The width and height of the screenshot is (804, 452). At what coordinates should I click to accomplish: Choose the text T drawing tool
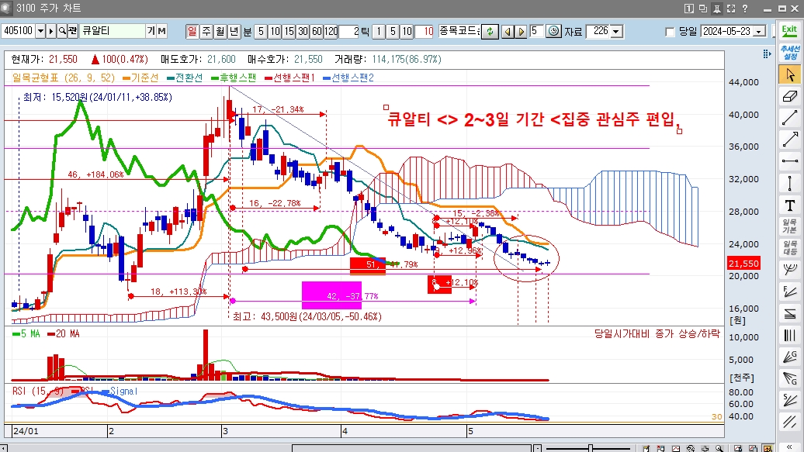coord(790,205)
